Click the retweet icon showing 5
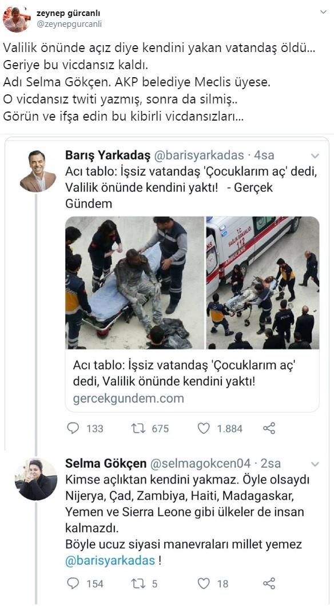Image resolution: width=334 pixels, height=606 pixels. pyautogui.click(x=138, y=583)
